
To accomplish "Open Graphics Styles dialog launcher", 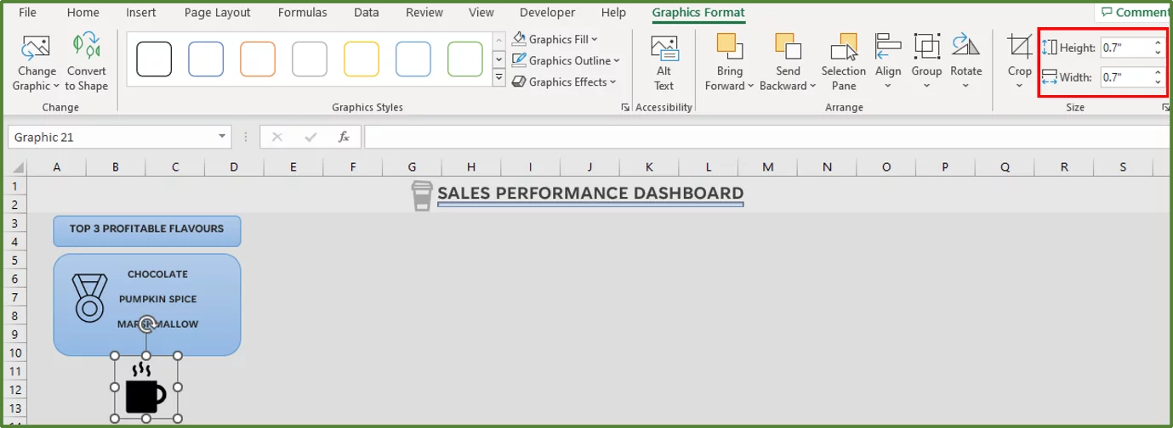I will coord(625,108).
